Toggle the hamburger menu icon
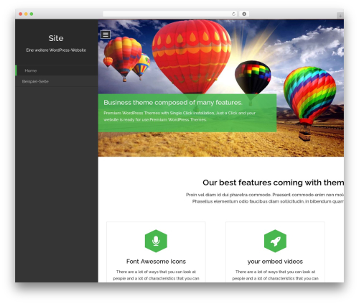This screenshot has height=304, width=359. (x=106, y=34)
